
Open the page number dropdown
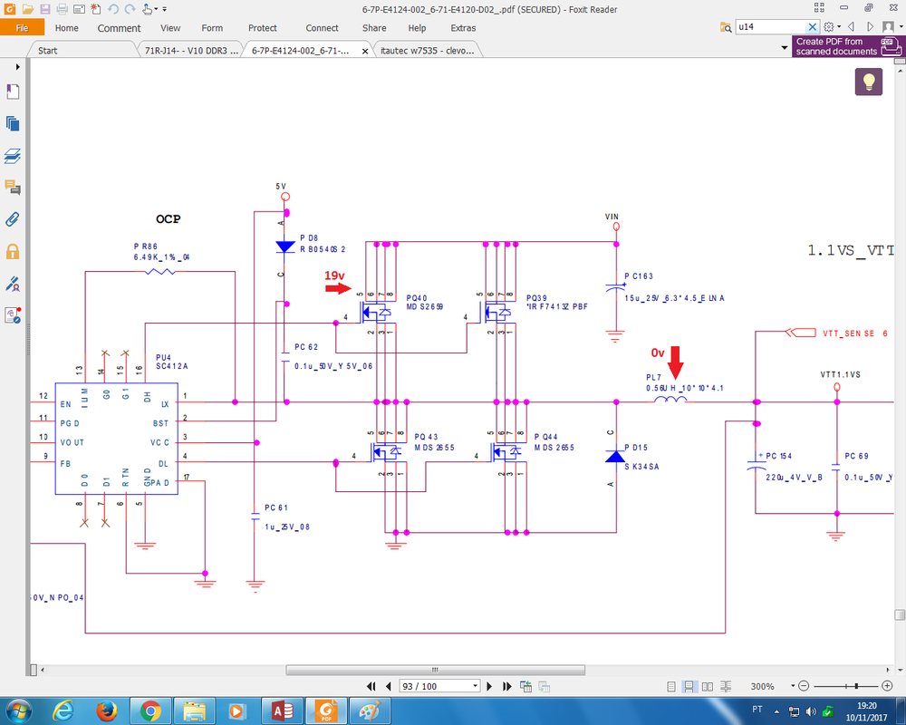(475, 686)
